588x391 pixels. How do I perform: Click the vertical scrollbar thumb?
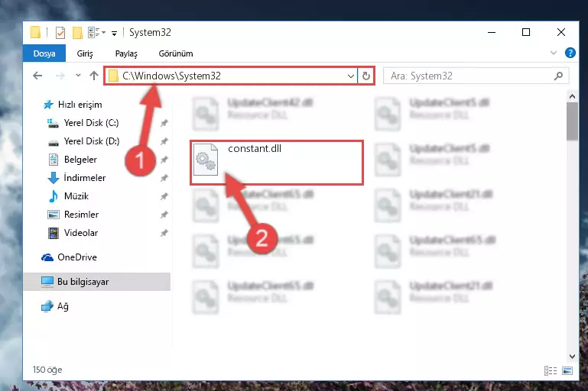572,121
